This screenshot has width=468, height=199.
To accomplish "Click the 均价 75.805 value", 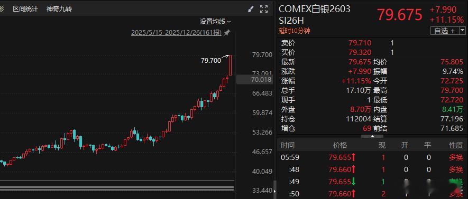I will (x=452, y=62).
